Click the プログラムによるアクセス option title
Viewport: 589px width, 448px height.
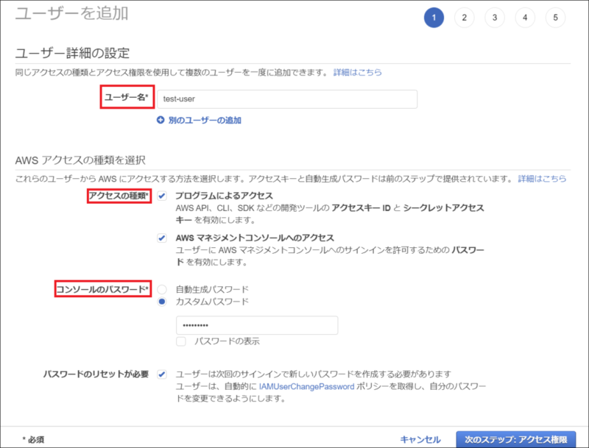[x=225, y=196]
